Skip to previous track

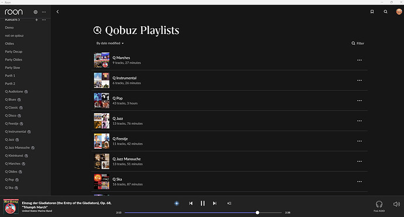(191, 204)
